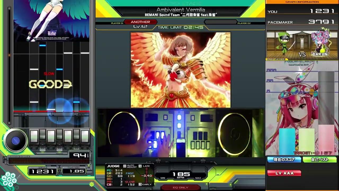Click the TIME LIMIT 02:45 timer

pyautogui.click(x=180, y=27)
